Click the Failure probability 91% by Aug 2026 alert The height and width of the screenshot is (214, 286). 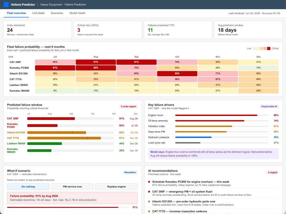point(72,198)
